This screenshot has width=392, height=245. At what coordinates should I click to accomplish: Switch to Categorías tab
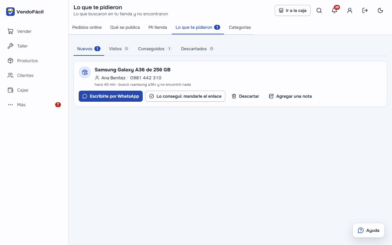tap(240, 27)
